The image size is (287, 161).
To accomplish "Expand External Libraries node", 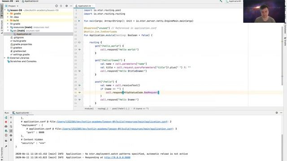I will pyautogui.click(x=5, y=58).
